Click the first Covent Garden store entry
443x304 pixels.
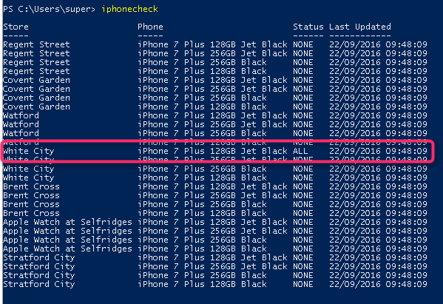pyautogui.click(x=36, y=80)
